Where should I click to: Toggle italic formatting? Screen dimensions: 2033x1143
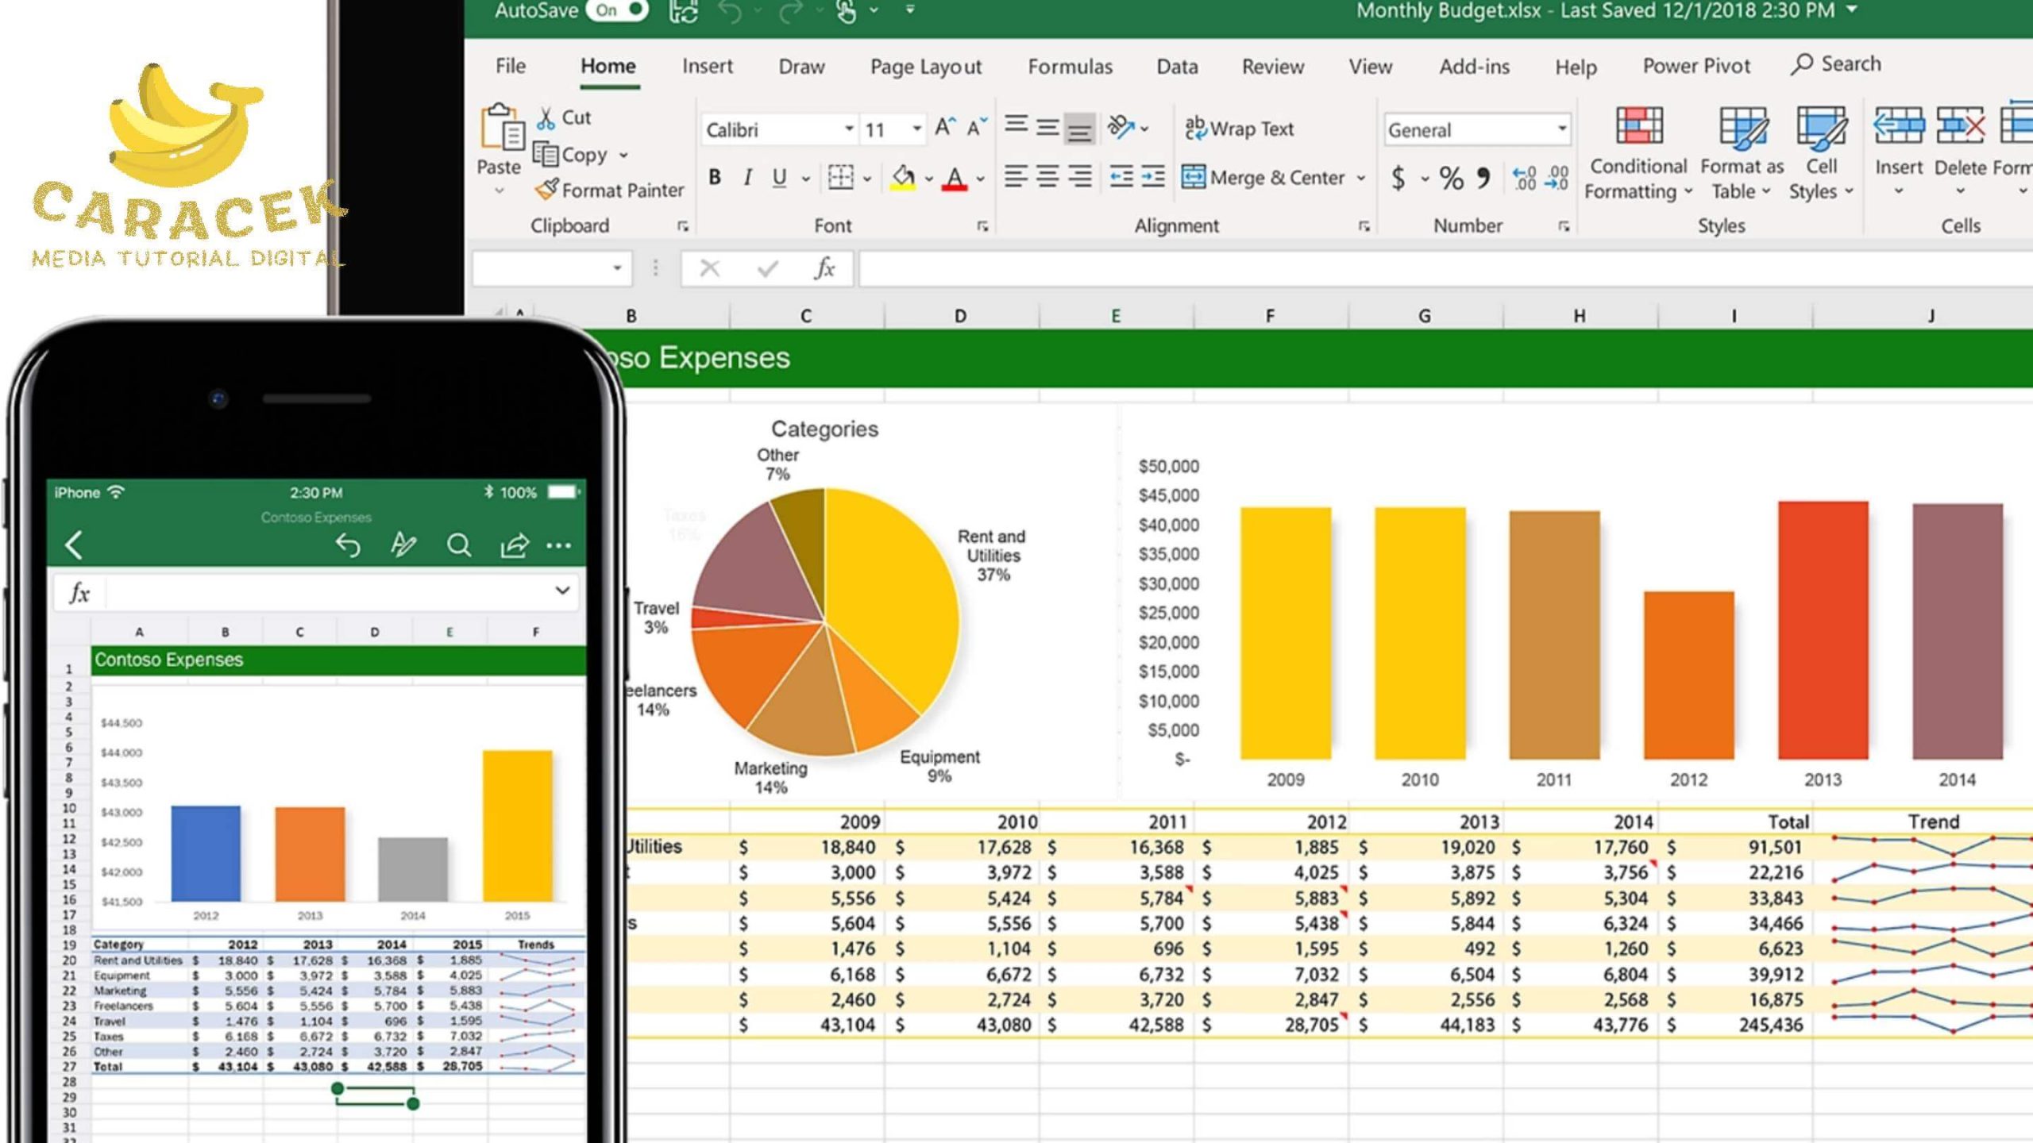click(x=746, y=178)
